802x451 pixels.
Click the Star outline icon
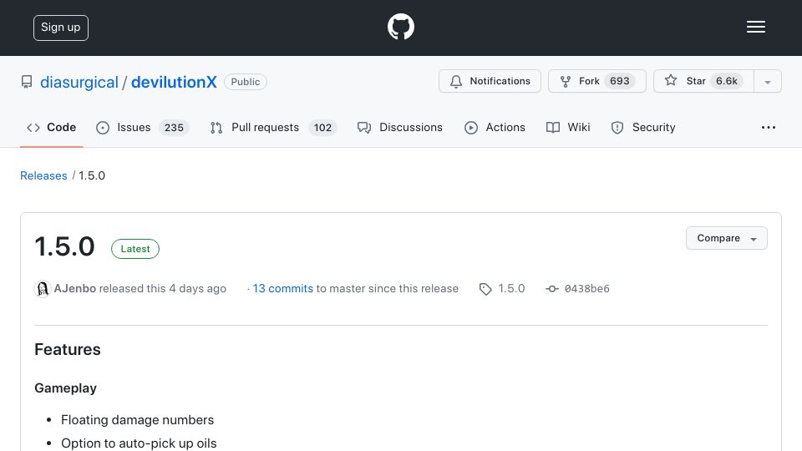671,80
